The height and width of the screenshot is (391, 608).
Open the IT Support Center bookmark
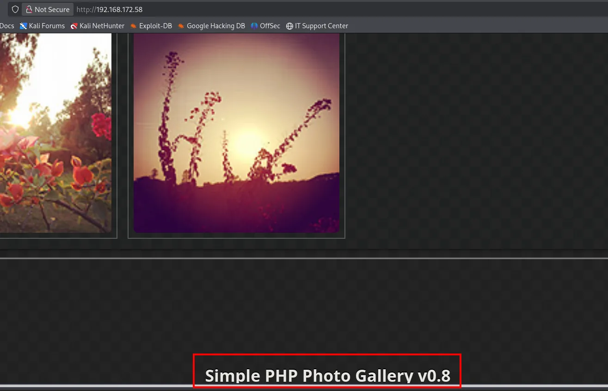[x=317, y=26]
